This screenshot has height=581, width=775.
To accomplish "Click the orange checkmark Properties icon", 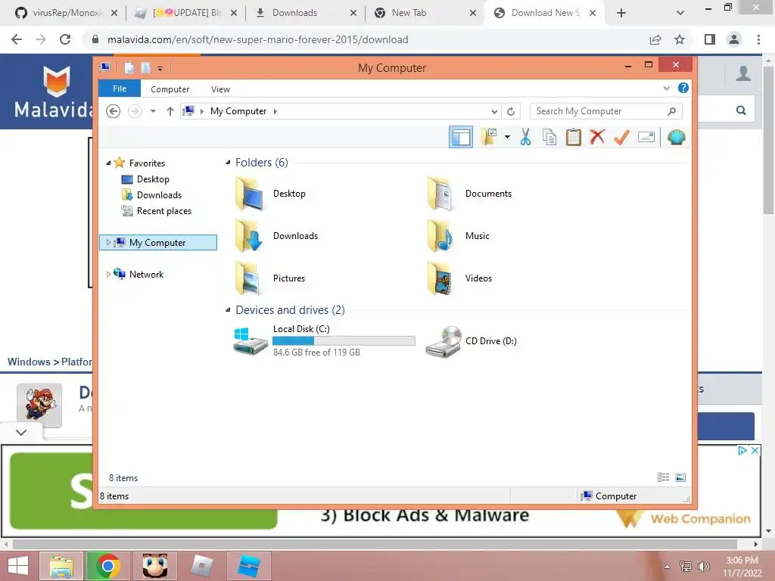I will pyautogui.click(x=621, y=137).
